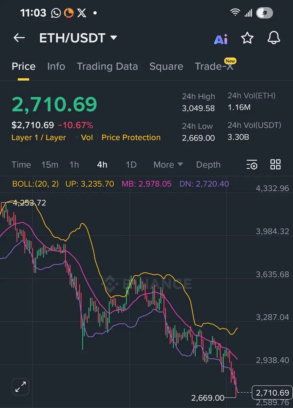293x408 pixels.
Task: Tap the 3,635.68 price axis label
Action: click(273, 274)
